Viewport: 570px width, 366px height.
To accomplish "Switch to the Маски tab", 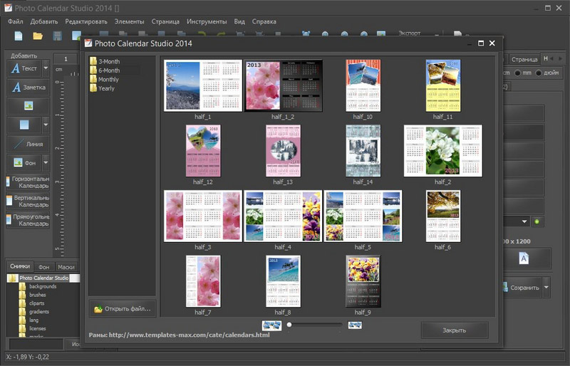I will tap(66, 267).
